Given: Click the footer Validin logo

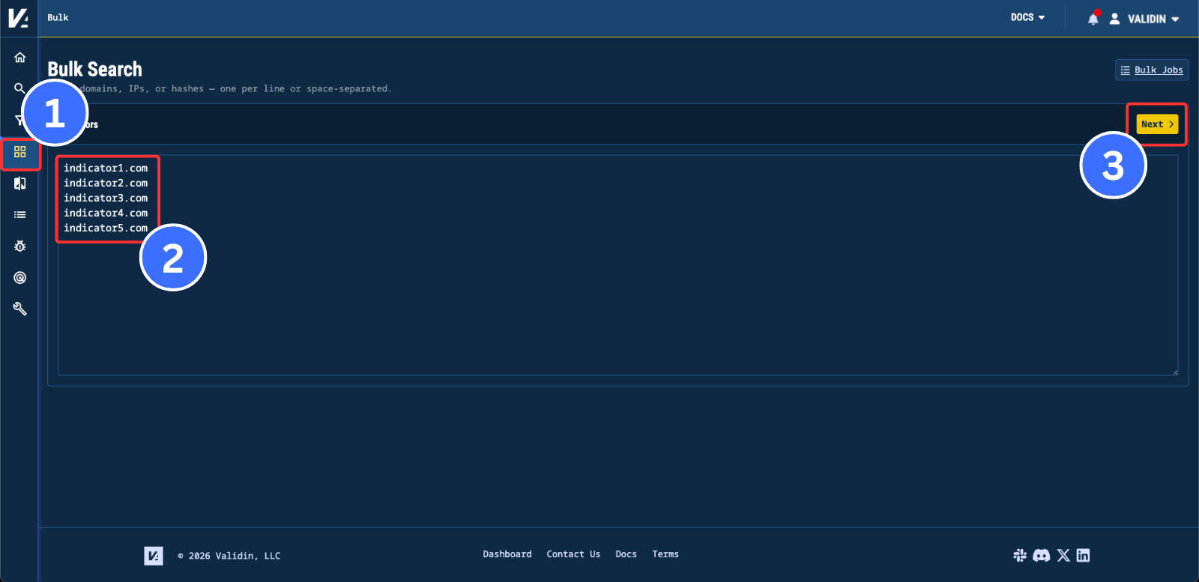Looking at the screenshot, I should point(154,556).
